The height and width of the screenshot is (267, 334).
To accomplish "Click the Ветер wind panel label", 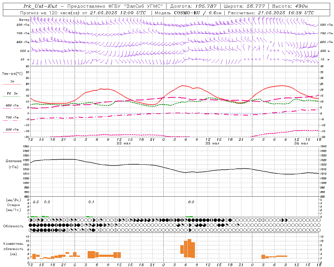I will [24, 20].
